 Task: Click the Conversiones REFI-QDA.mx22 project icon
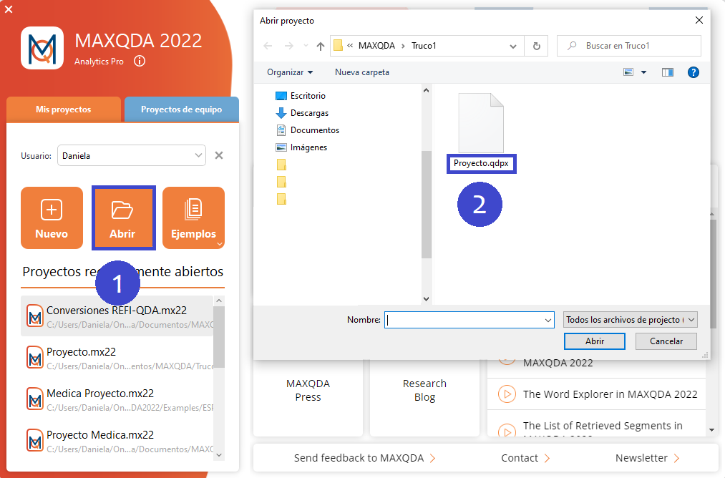tap(35, 316)
